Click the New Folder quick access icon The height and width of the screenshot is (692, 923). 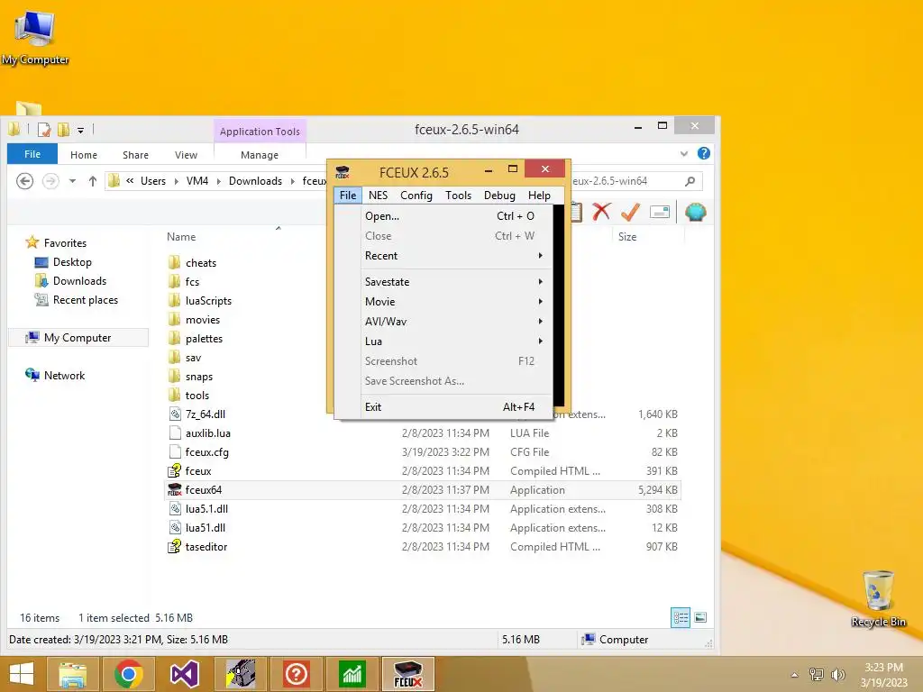(63, 130)
